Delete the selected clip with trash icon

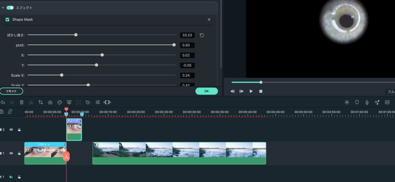pos(22,102)
